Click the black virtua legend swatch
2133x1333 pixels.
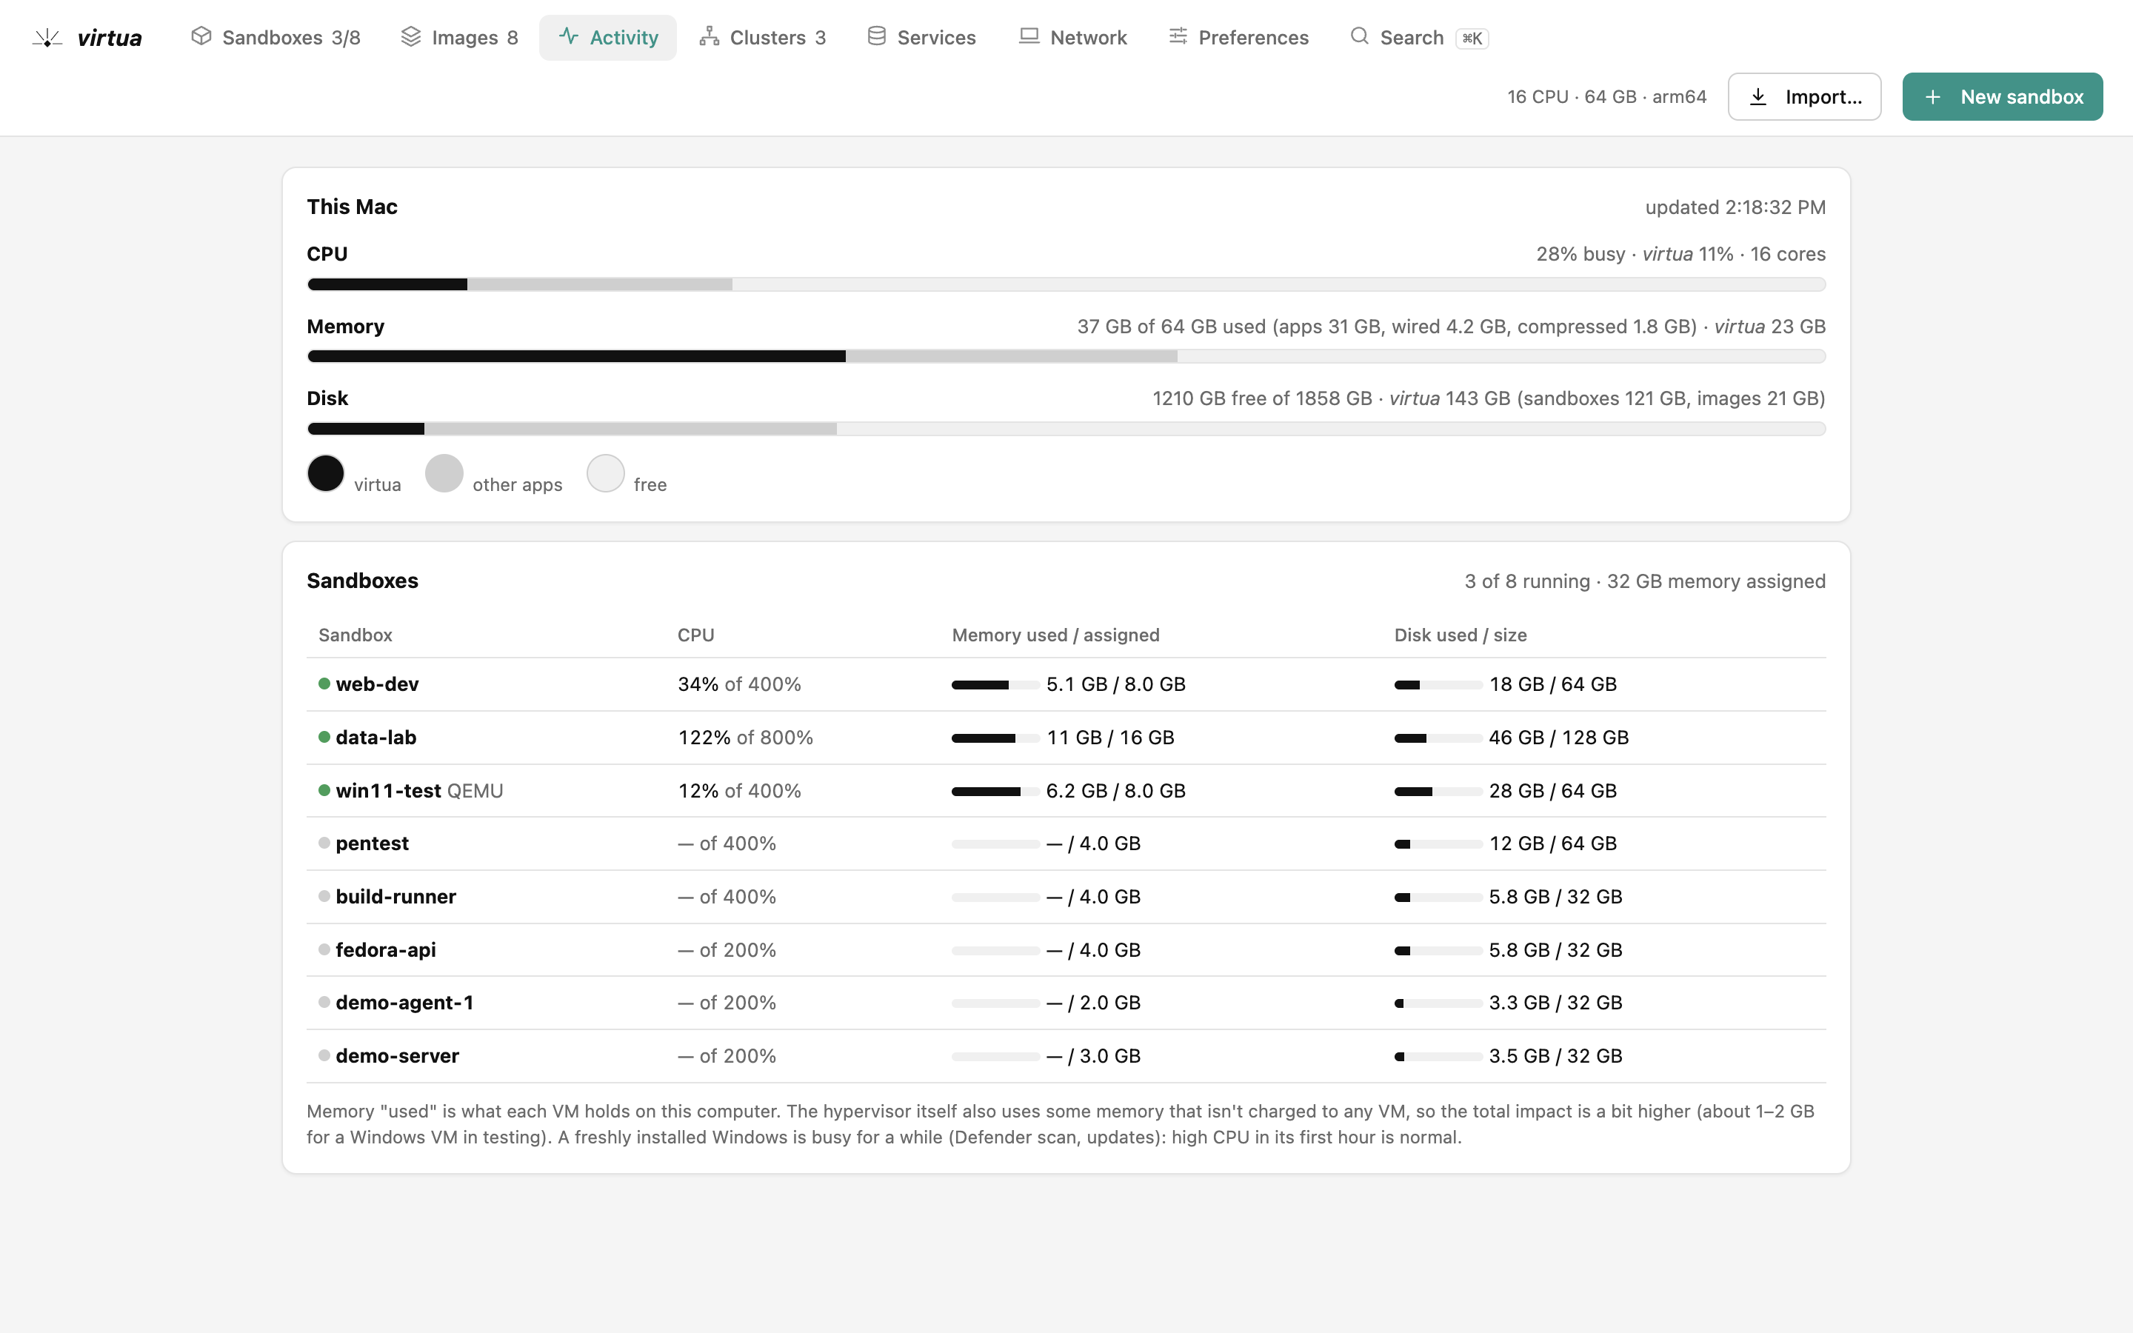[x=325, y=473]
